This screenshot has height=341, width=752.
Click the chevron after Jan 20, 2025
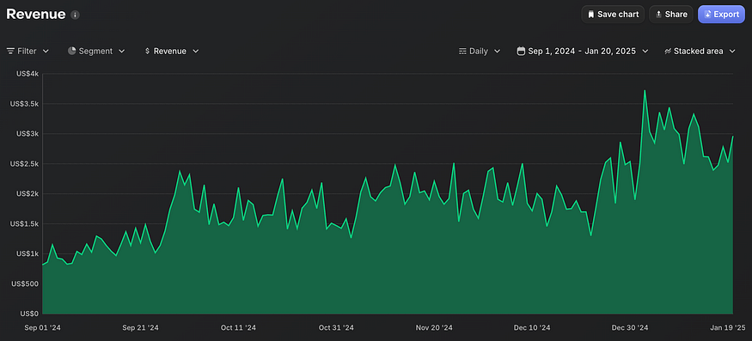click(x=645, y=51)
